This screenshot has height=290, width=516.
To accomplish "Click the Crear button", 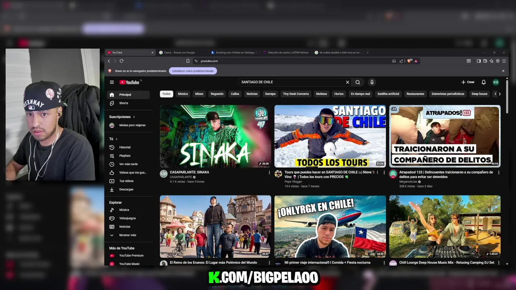I will [468, 82].
